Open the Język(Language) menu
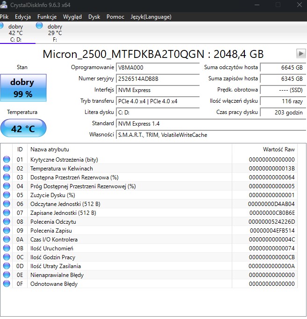 (151, 17)
